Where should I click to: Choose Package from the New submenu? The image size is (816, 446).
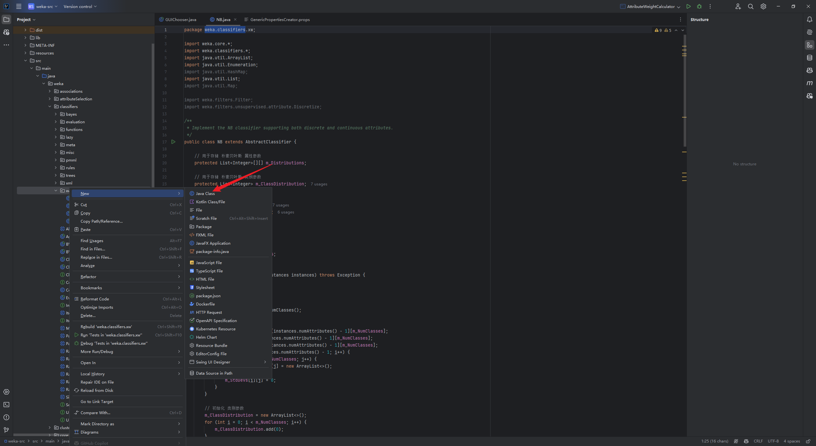tap(228, 227)
